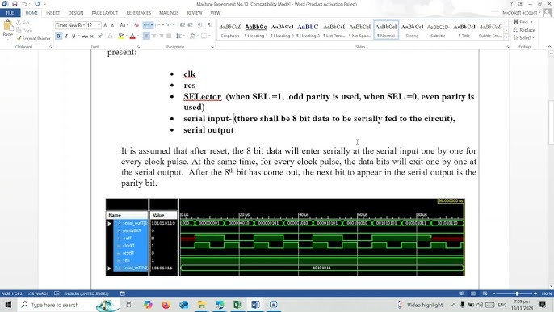Click the show paragraph marks icon
The image size is (554, 312).
coord(210,25)
